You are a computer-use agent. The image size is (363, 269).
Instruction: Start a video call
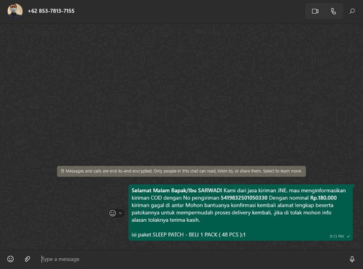click(315, 11)
